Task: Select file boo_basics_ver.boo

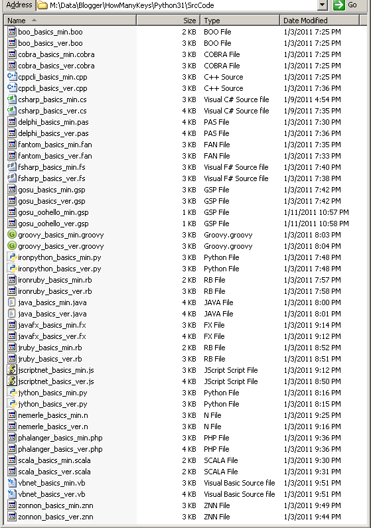Action: pos(50,43)
